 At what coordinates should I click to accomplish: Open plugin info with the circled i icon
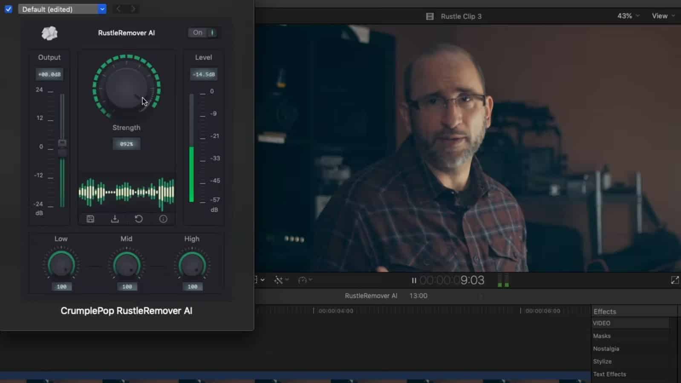coord(163,219)
